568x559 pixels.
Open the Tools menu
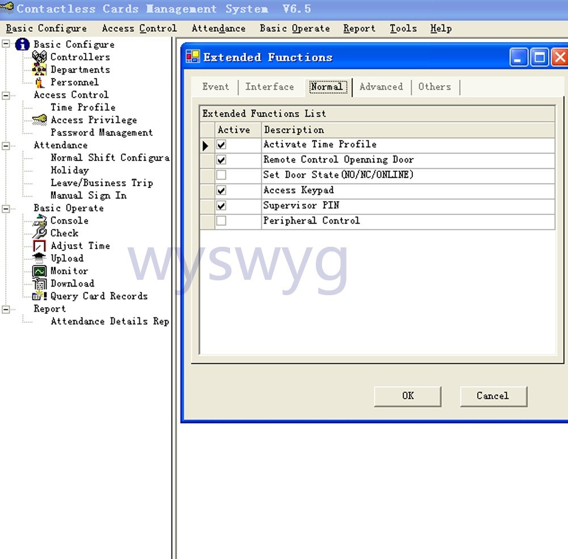pyautogui.click(x=403, y=28)
